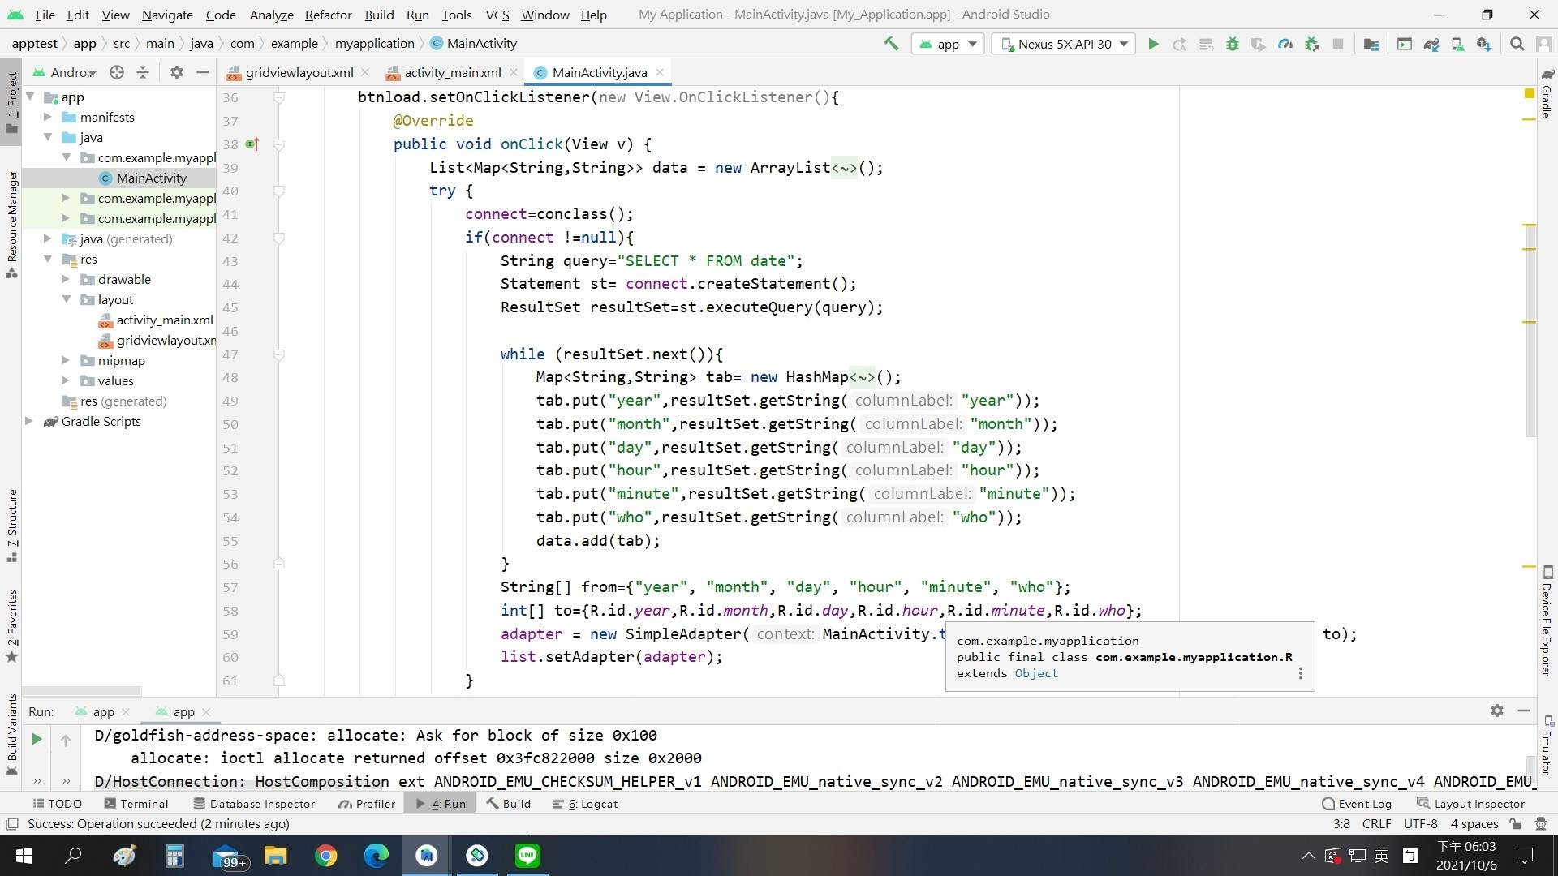1558x876 pixels.
Task: Toggle the read-only lock icon in status bar
Action: point(1515,824)
